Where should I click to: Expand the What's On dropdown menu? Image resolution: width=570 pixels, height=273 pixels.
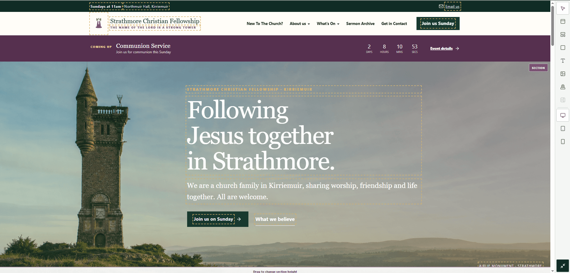[328, 23]
